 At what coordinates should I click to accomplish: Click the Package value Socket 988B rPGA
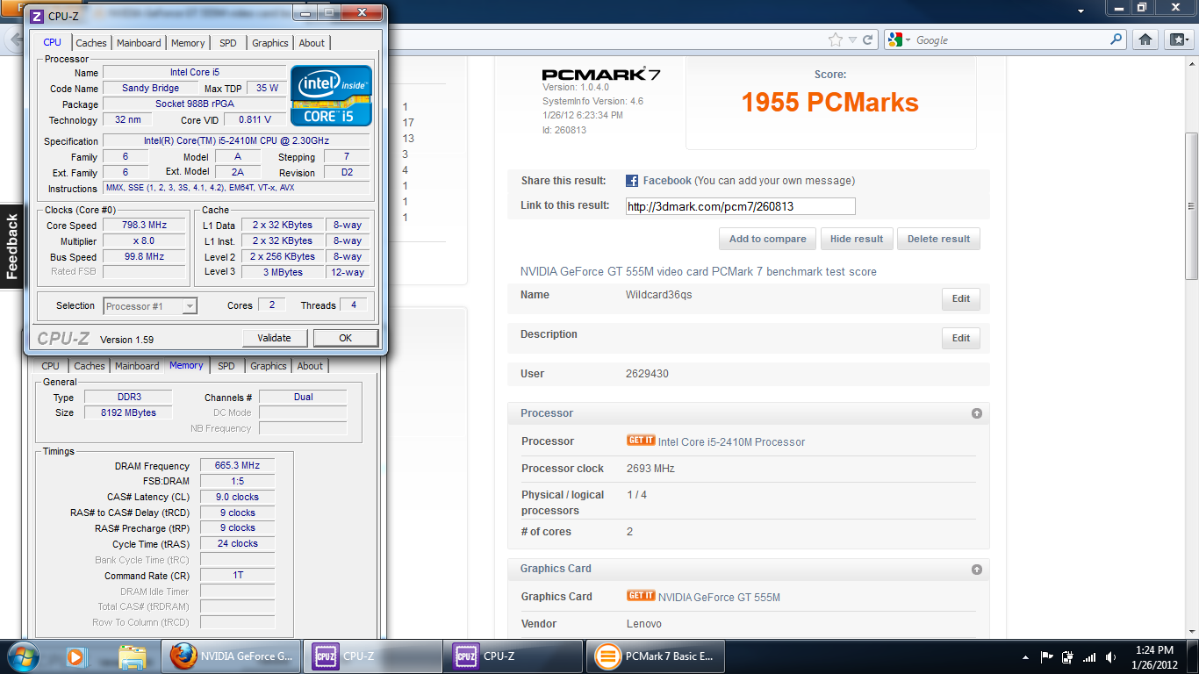[x=194, y=104]
